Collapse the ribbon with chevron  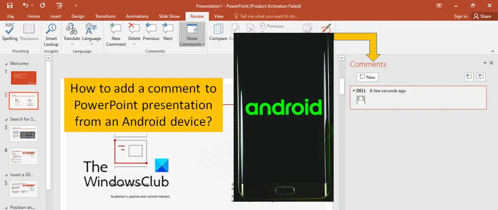click(x=493, y=51)
